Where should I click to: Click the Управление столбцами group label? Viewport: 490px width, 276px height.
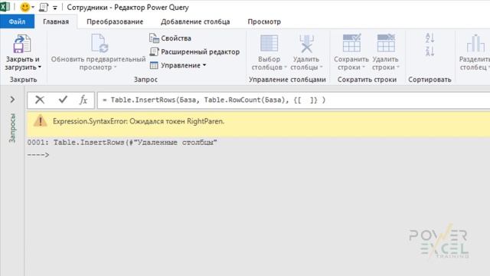pyautogui.click(x=287, y=80)
